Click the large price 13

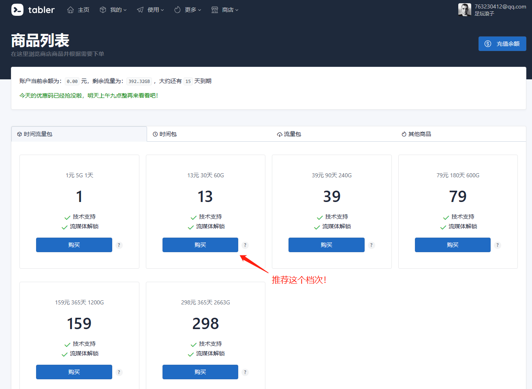205,197
